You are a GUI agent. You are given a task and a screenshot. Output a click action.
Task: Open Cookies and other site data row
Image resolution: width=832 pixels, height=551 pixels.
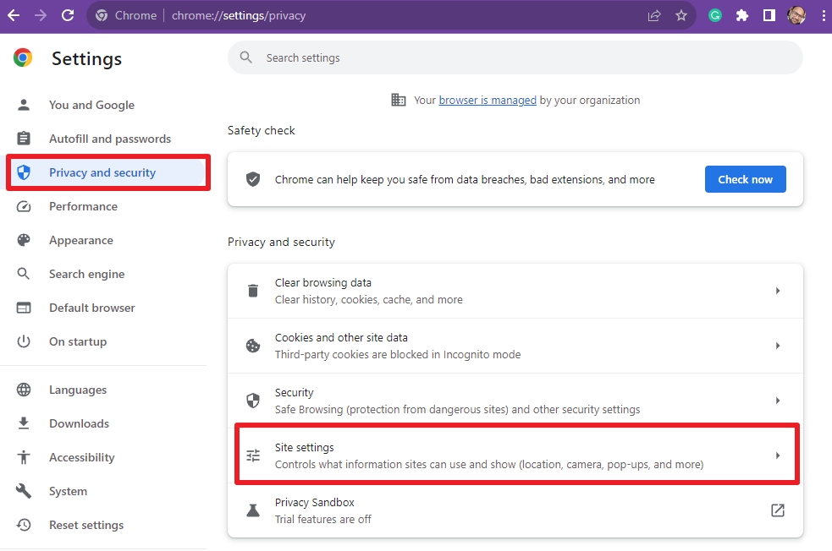[515, 346]
